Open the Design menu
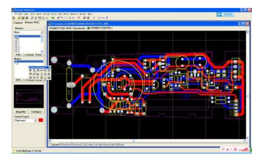The height and width of the screenshot is (161, 258). click(x=46, y=14)
